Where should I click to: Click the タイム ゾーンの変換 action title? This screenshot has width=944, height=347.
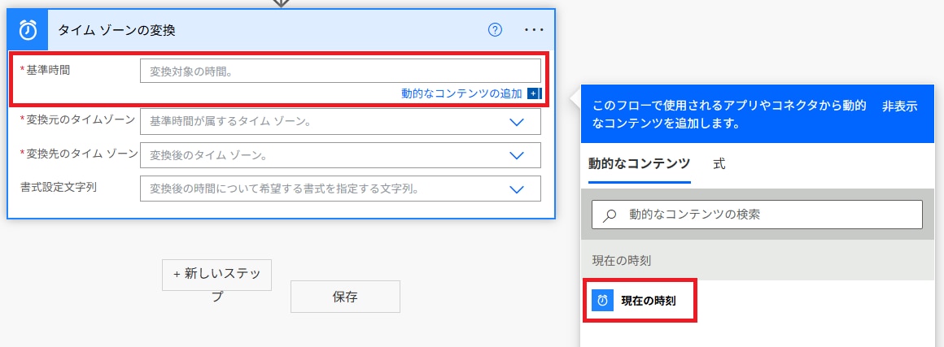[116, 30]
